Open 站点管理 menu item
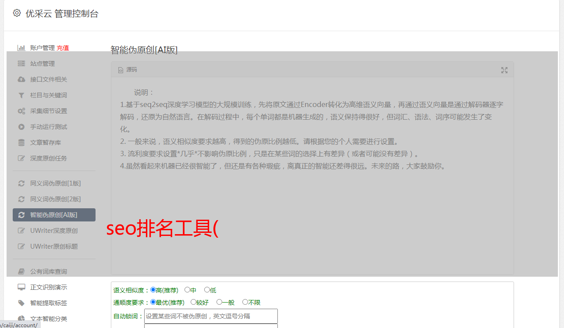This screenshot has height=328, width=564. click(x=43, y=64)
